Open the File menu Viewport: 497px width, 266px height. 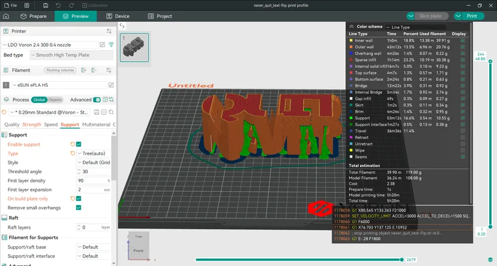click(x=10, y=5)
